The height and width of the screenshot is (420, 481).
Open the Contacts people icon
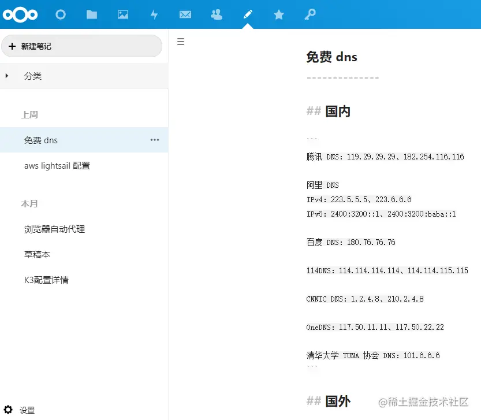coord(217,14)
